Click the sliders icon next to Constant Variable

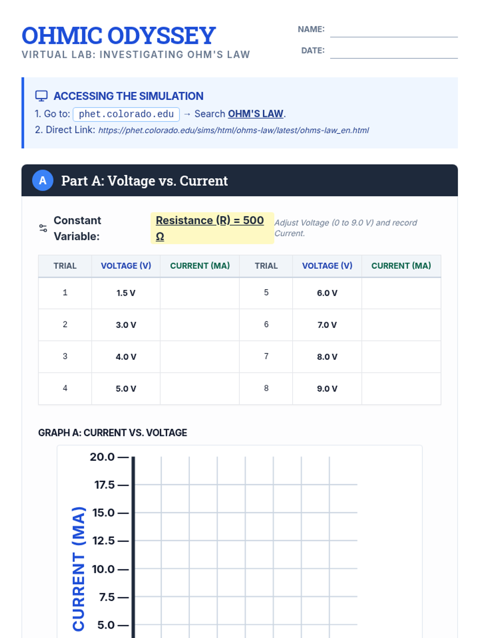coord(43,228)
